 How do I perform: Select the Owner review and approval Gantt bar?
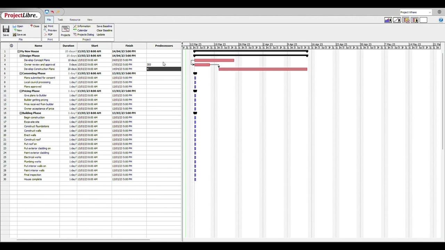coord(202,65)
